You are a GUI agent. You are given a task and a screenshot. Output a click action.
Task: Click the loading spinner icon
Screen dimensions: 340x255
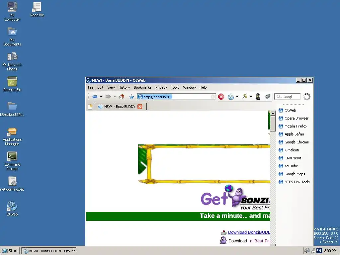tap(306, 97)
